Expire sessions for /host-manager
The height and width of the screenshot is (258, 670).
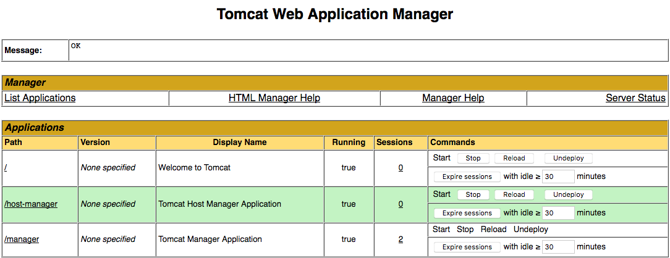467,213
